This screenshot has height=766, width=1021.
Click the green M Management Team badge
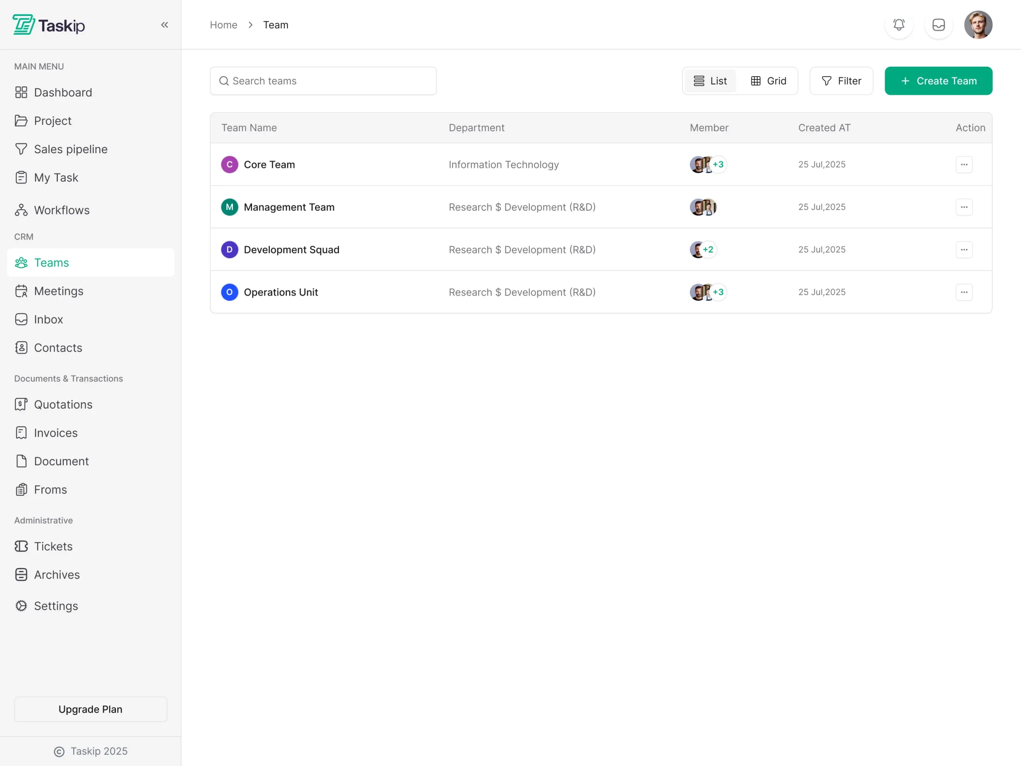pyautogui.click(x=229, y=207)
